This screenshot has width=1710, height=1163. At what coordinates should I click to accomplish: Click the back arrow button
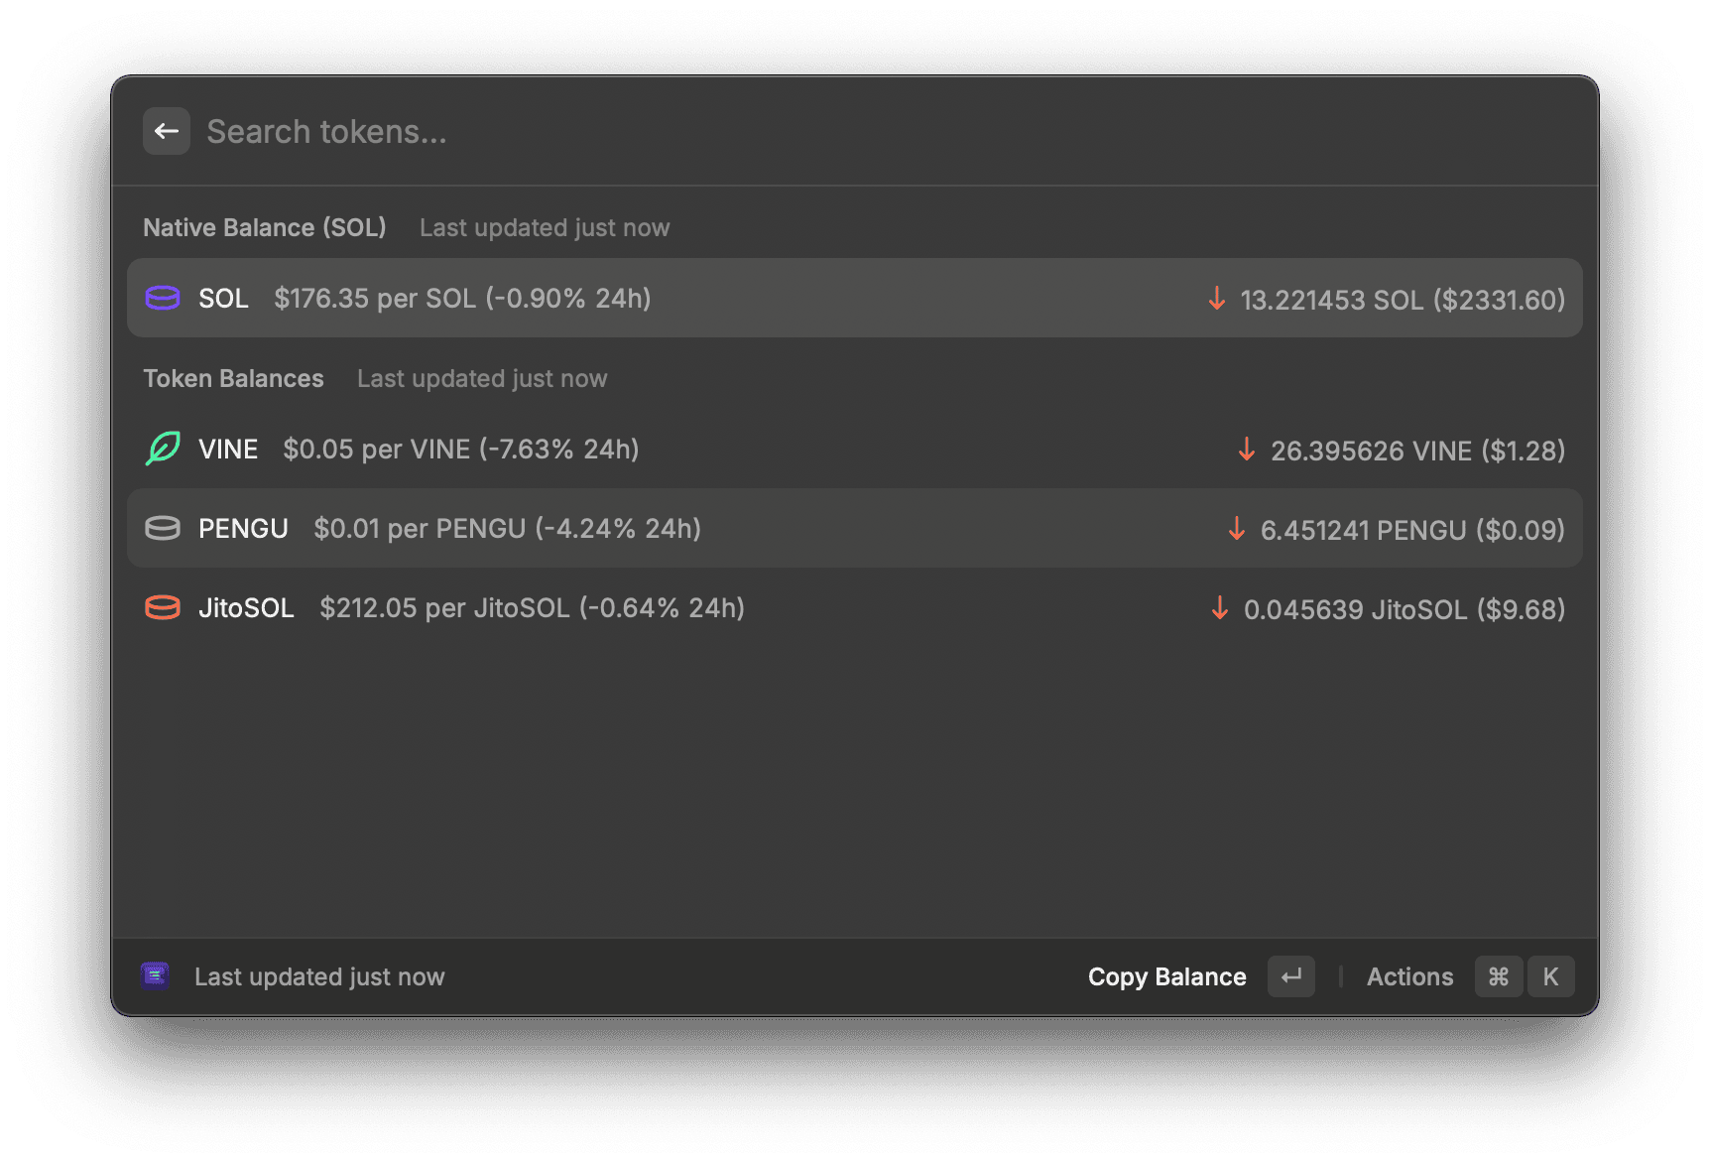coord(167,131)
